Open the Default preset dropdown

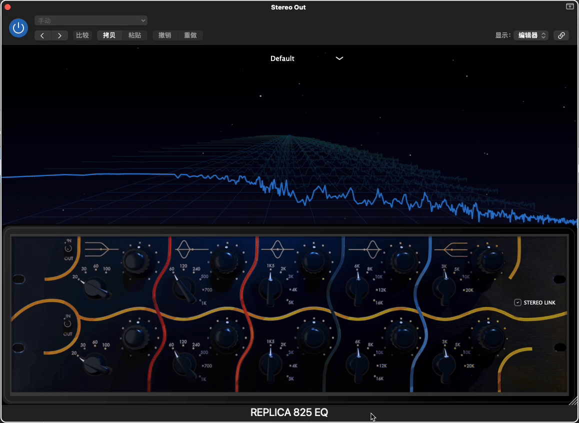(x=307, y=58)
